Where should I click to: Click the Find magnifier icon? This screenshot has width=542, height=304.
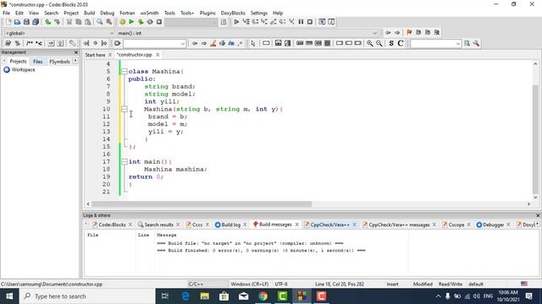click(x=100, y=22)
